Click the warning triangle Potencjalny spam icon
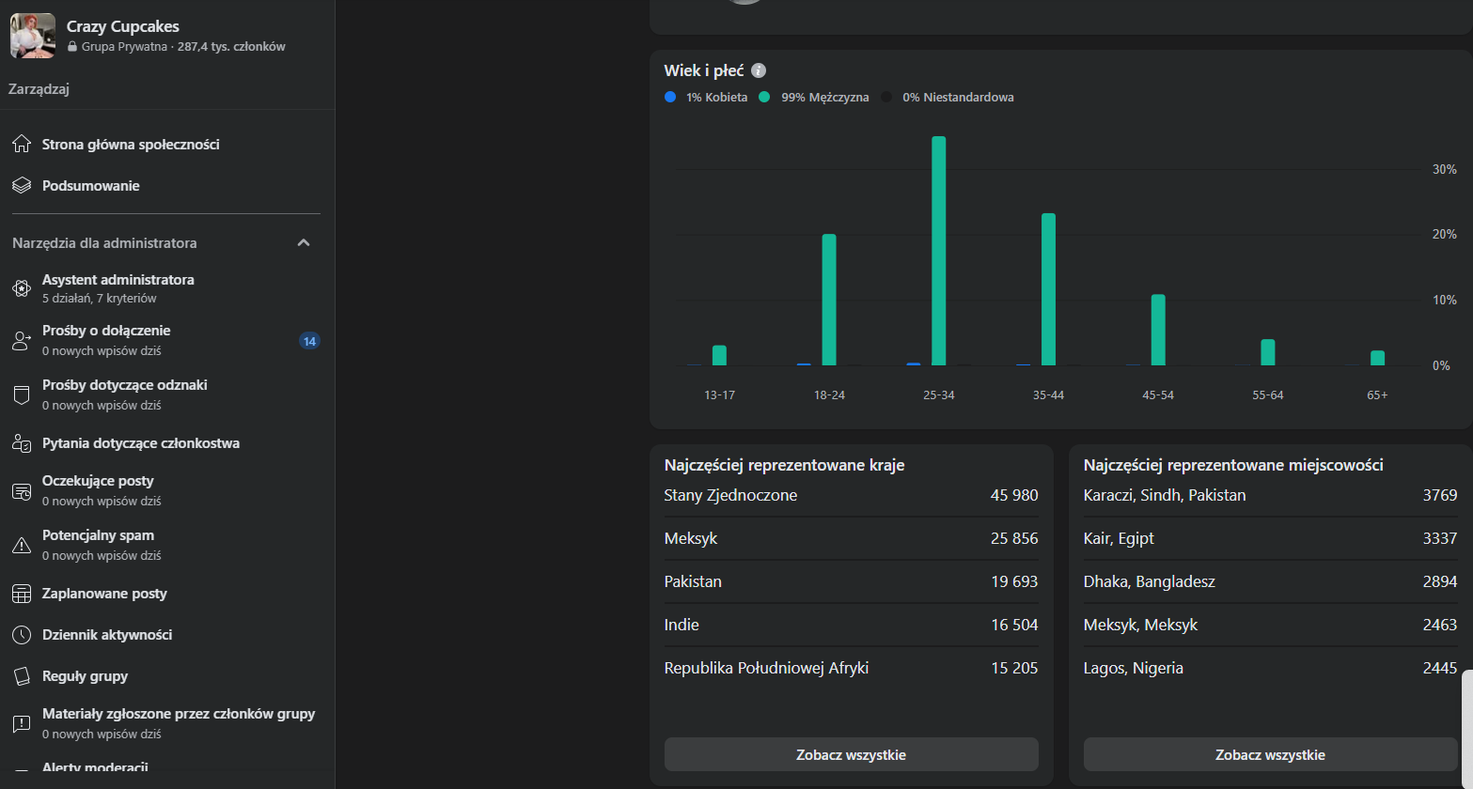The image size is (1473, 789). pos(22,545)
